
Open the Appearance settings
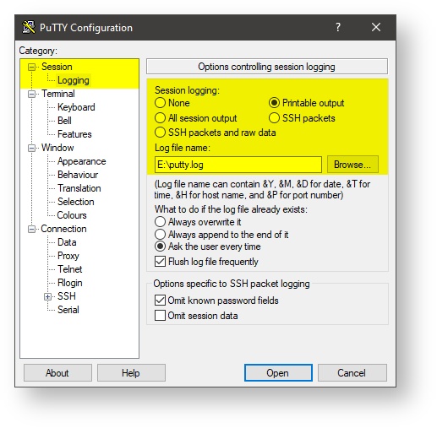coord(82,161)
